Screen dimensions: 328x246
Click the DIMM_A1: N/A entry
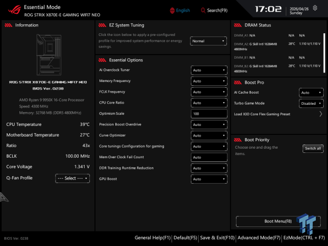pyautogui.click(x=244, y=35)
